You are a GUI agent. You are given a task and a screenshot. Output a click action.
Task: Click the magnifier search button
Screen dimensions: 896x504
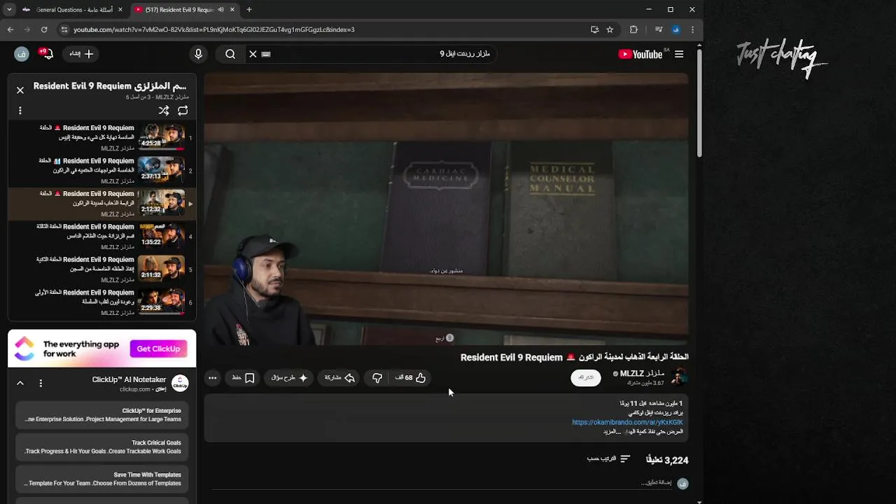pos(230,54)
